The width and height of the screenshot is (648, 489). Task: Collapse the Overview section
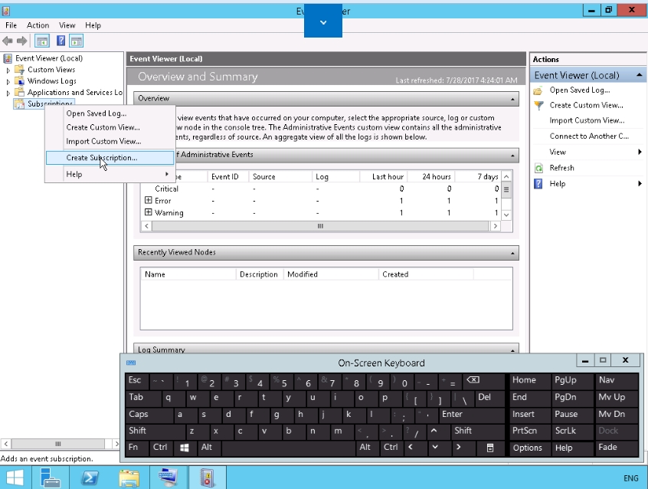click(x=512, y=99)
